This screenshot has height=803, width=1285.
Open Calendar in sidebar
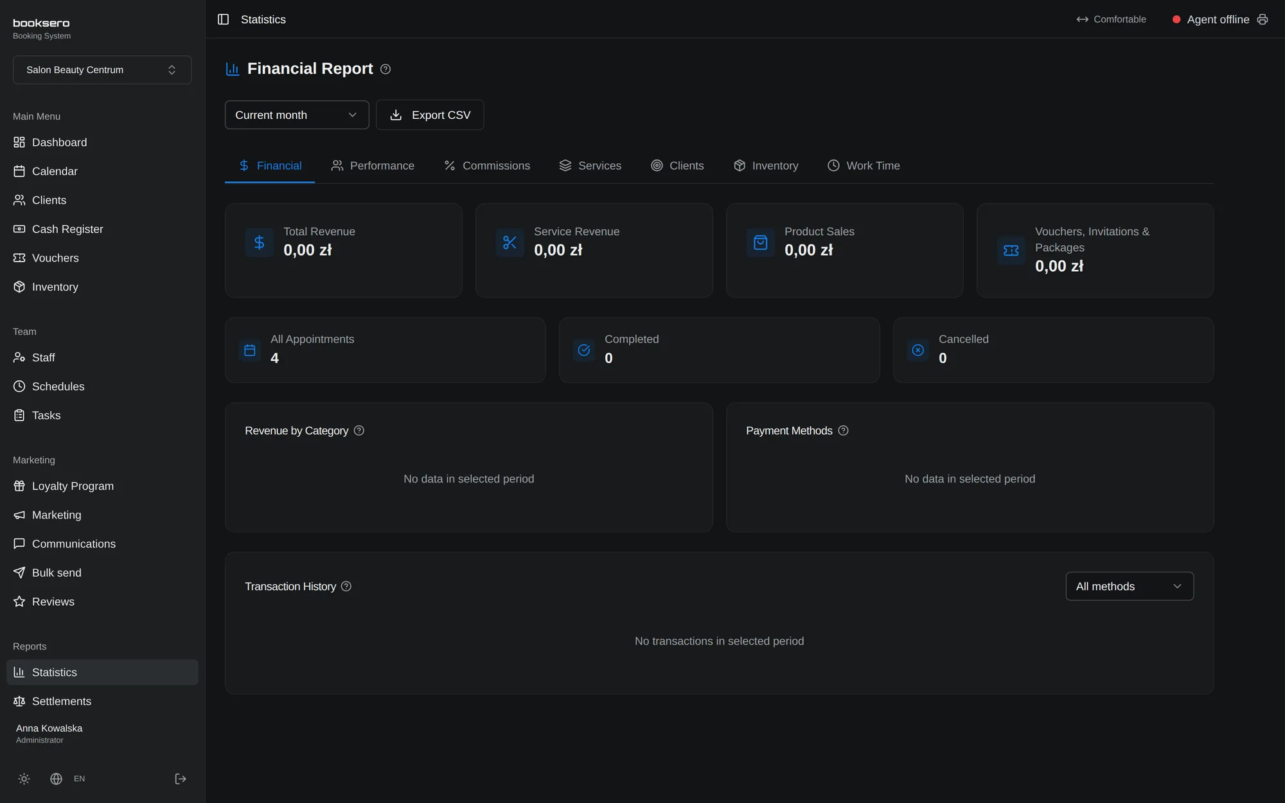pyautogui.click(x=102, y=171)
